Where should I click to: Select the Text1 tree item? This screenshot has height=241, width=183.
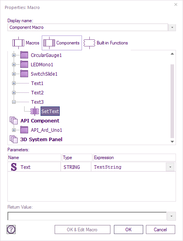tap(37, 83)
